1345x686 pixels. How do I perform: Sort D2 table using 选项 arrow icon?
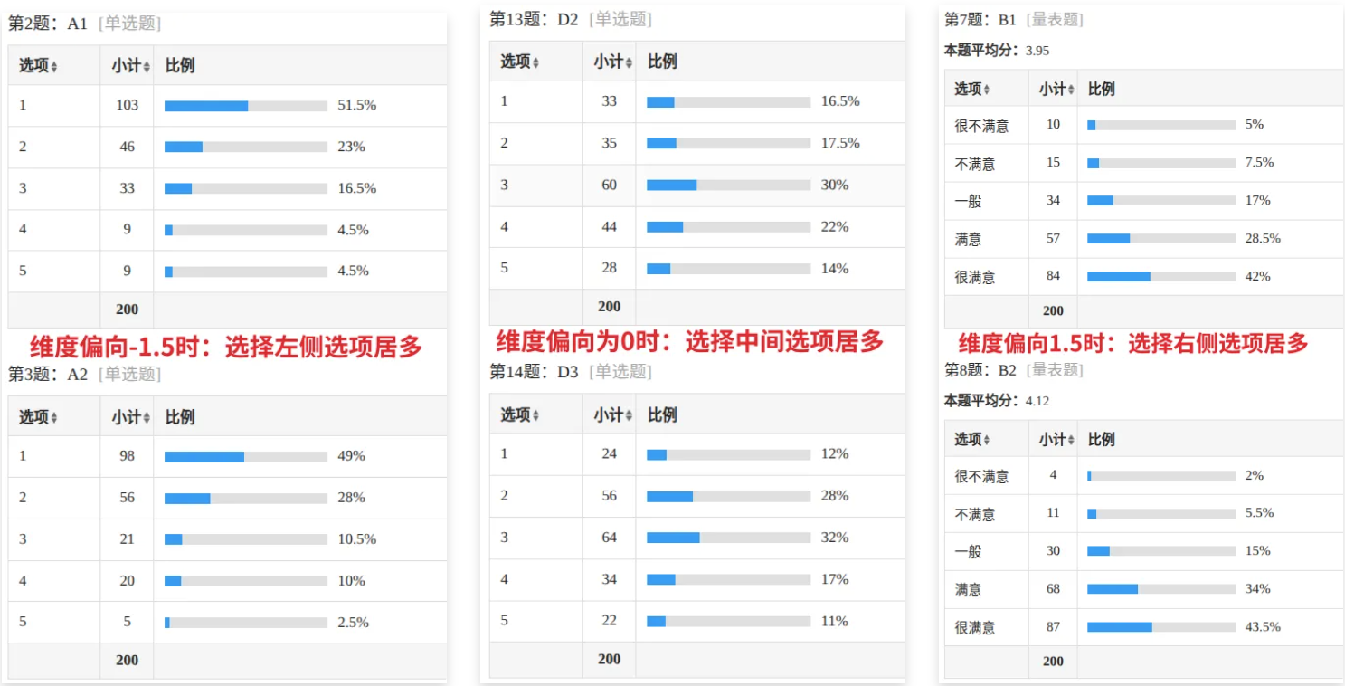pyautogui.click(x=536, y=63)
